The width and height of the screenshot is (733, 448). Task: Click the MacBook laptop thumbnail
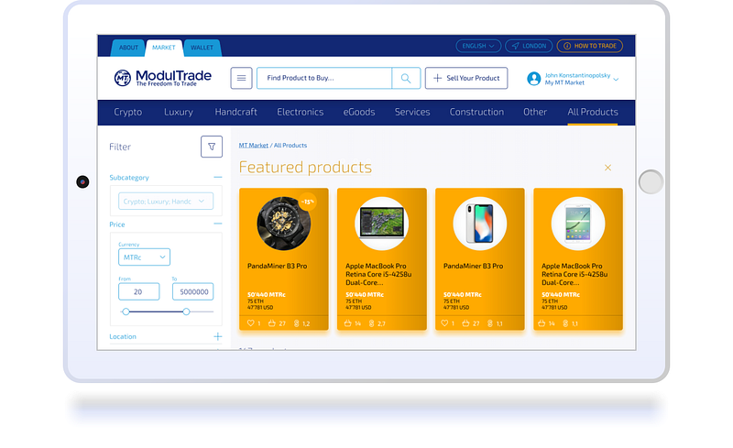[x=381, y=224]
